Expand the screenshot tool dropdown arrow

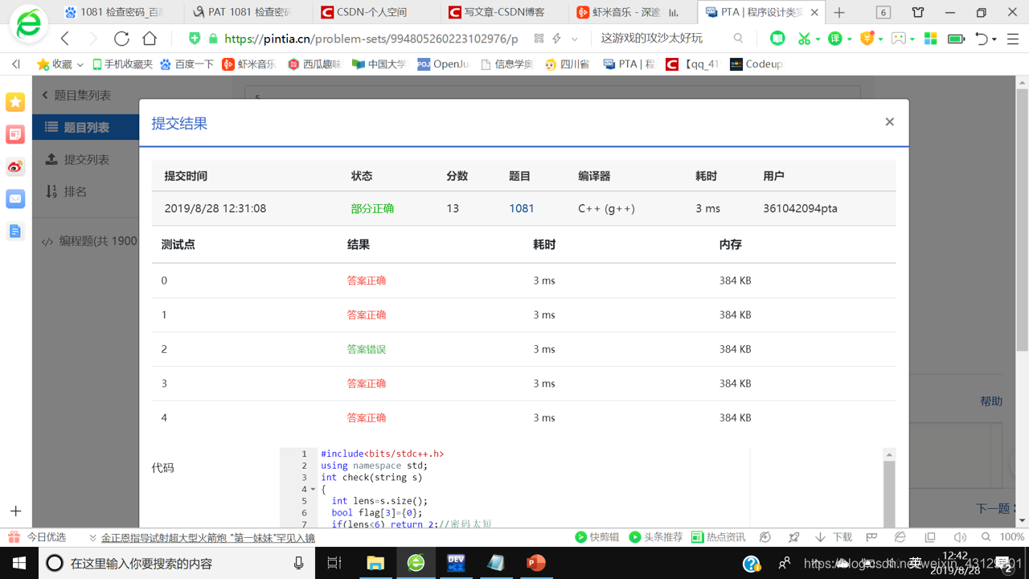(x=818, y=39)
